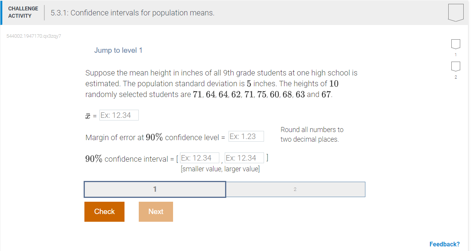The height and width of the screenshot is (251, 471).
Task: Click the rounding instructions note
Action: point(312,134)
